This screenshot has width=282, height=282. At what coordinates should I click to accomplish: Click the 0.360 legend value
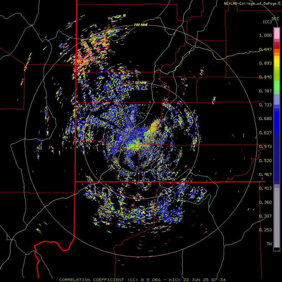pos(265,202)
